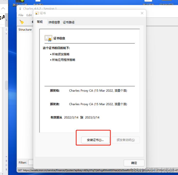Click the right arrow chevron in left panel
178x175 pixels.
tap(6, 20)
